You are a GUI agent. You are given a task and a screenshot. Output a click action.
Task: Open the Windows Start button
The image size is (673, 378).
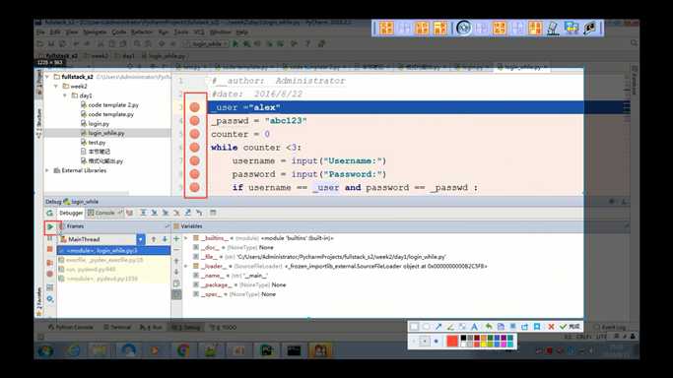pyautogui.click(x=46, y=350)
